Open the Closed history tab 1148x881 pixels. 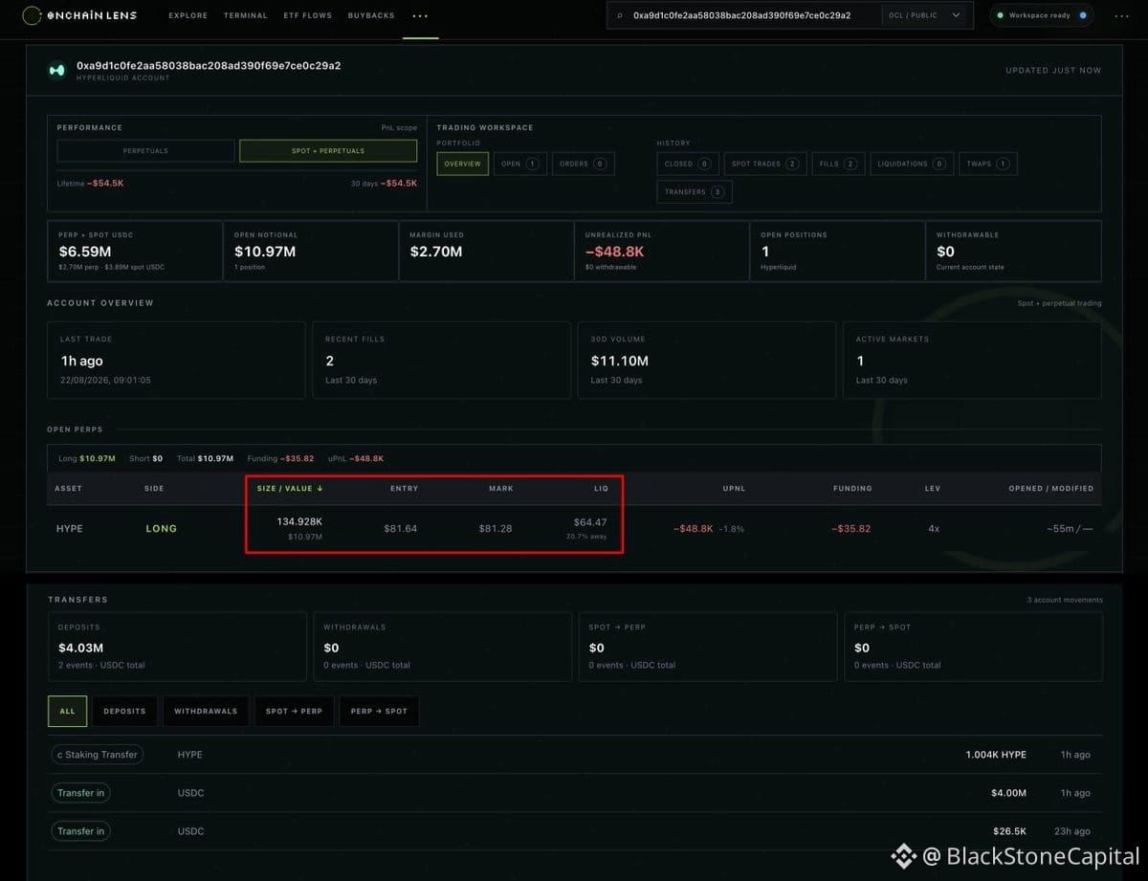click(x=688, y=164)
